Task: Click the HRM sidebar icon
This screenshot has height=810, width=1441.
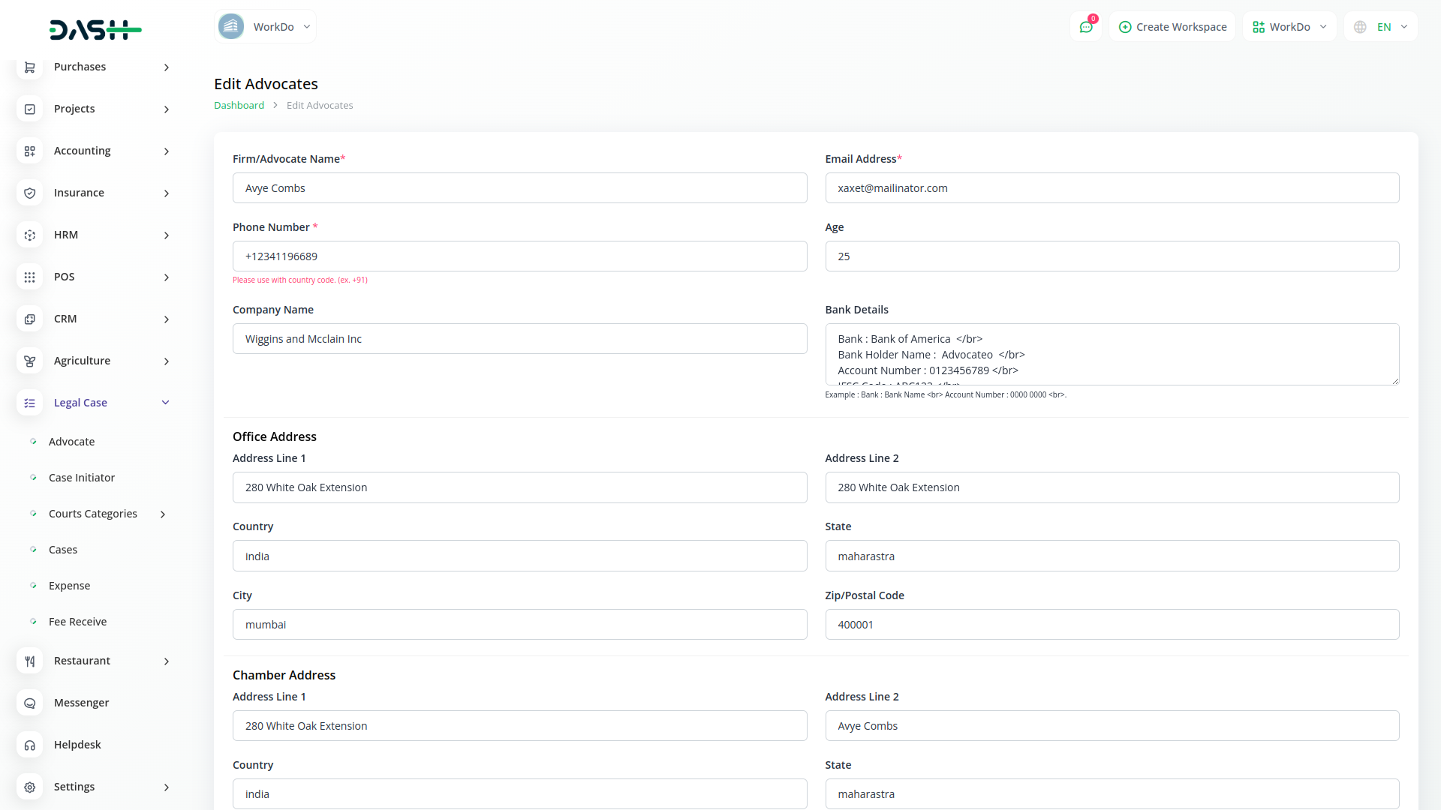Action: coord(29,235)
